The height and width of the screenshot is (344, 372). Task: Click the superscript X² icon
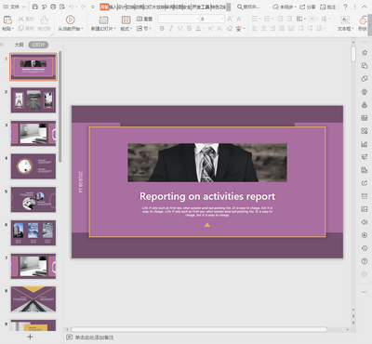click(x=210, y=29)
